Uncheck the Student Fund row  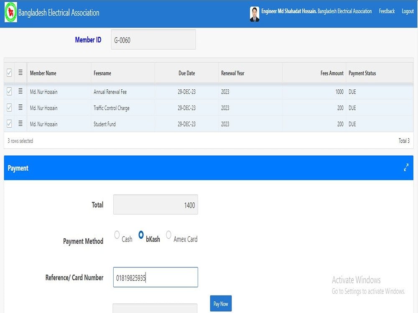click(x=9, y=124)
